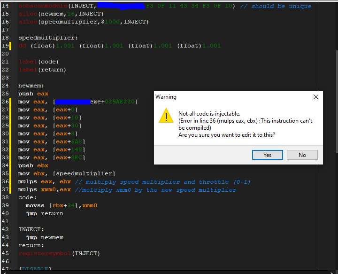Click No in the Warning dialog
338x274 pixels.
click(x=302, y=155)
